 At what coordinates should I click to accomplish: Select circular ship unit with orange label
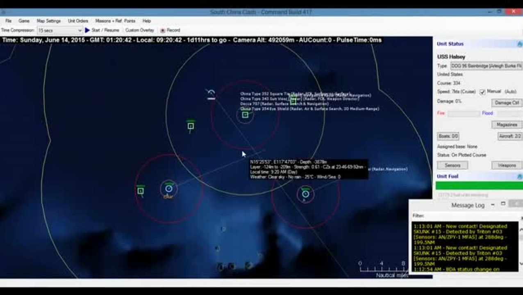click(x=168, y=189)
